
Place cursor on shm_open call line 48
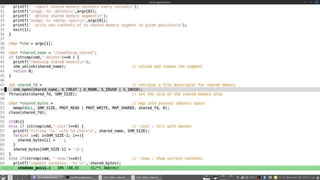point(78,89)
